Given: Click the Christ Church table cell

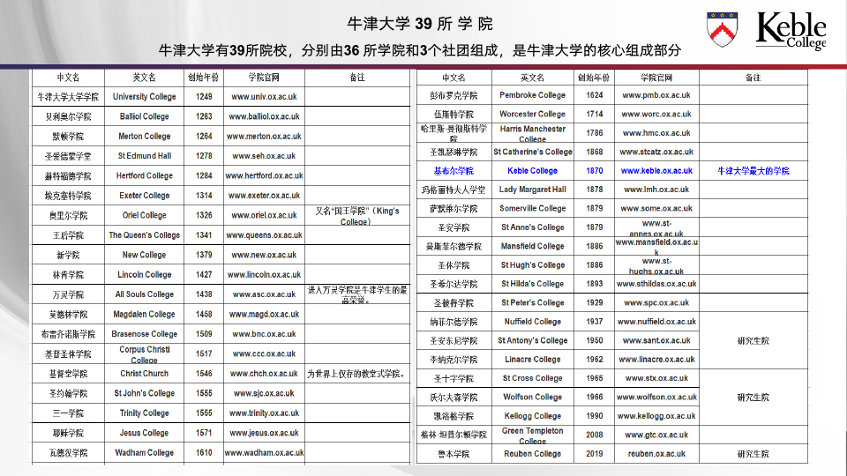Looking at the screenshot, I should tap(144, 374).
